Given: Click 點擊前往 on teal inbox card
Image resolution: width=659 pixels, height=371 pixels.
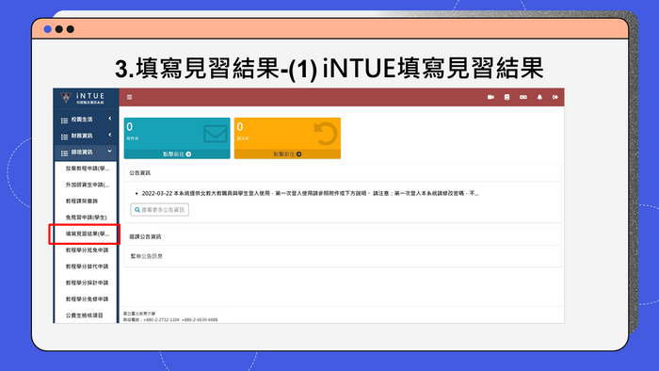Looking at the screenshot, I should click(177, 154).
